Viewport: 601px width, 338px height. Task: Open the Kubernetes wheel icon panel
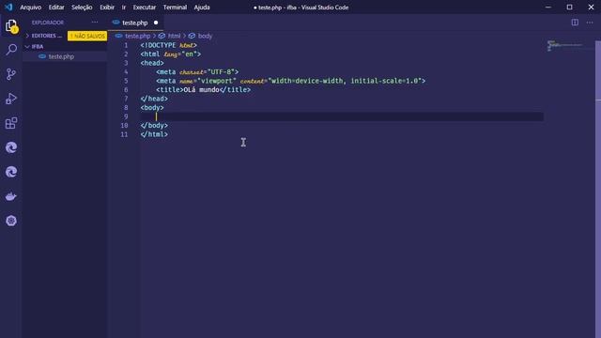pos(11,221)
